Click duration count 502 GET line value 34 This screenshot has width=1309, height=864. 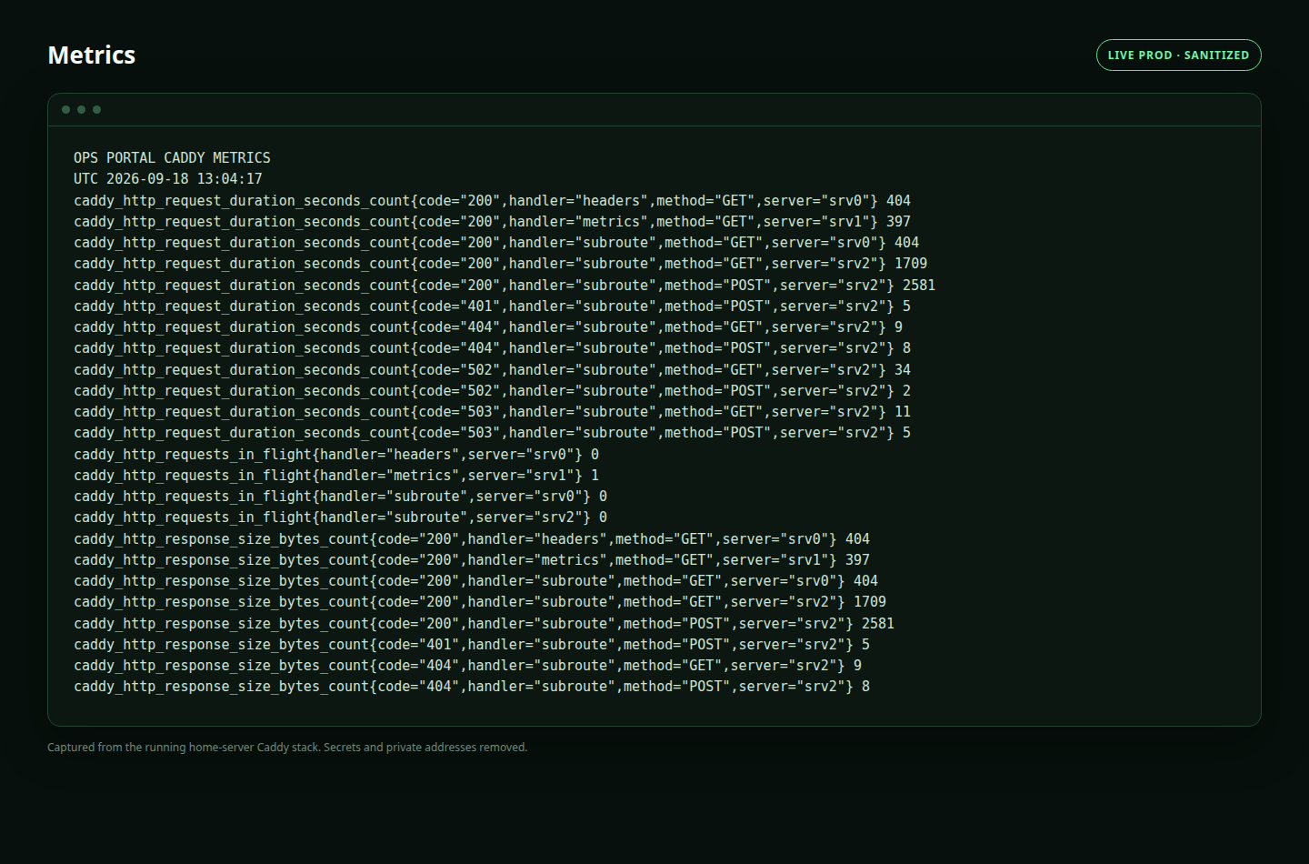pyautogui.click(x=492, y=370)
